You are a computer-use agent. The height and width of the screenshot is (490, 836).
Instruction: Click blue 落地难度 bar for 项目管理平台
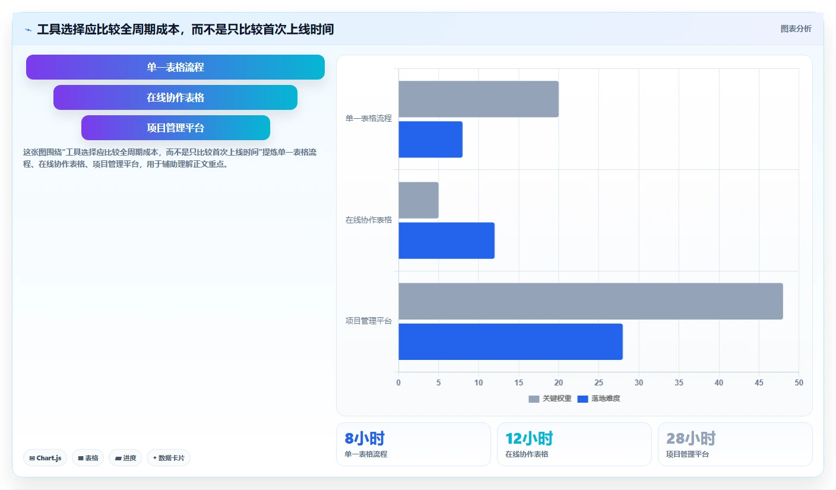point(511,342)
